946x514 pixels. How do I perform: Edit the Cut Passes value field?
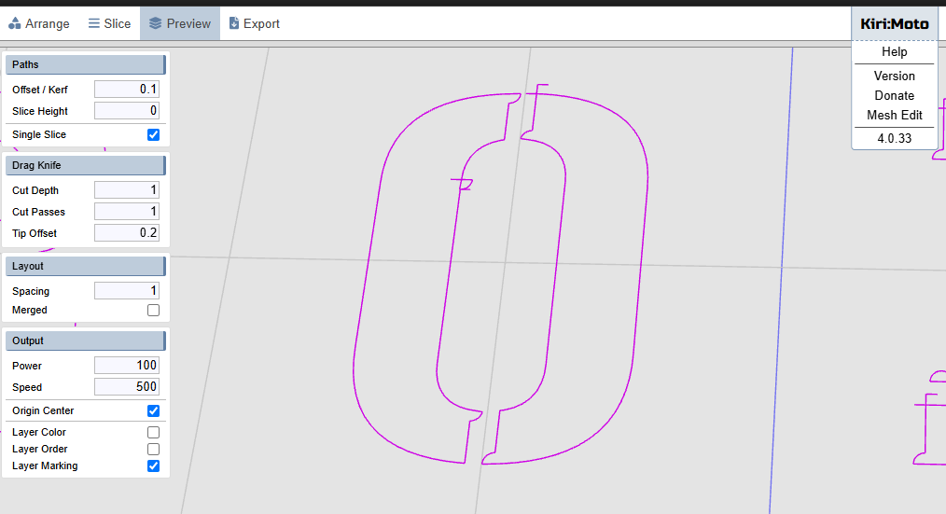coord(127,212)
